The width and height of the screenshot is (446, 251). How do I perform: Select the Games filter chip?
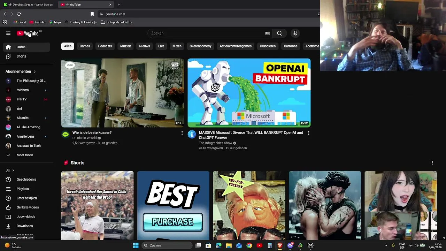point(85,46)
